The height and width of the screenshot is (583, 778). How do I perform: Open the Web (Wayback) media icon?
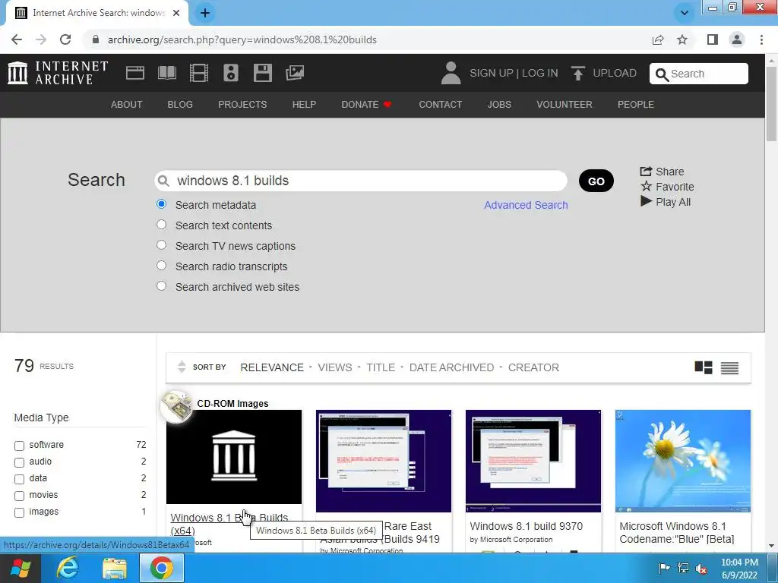(135, 73)
